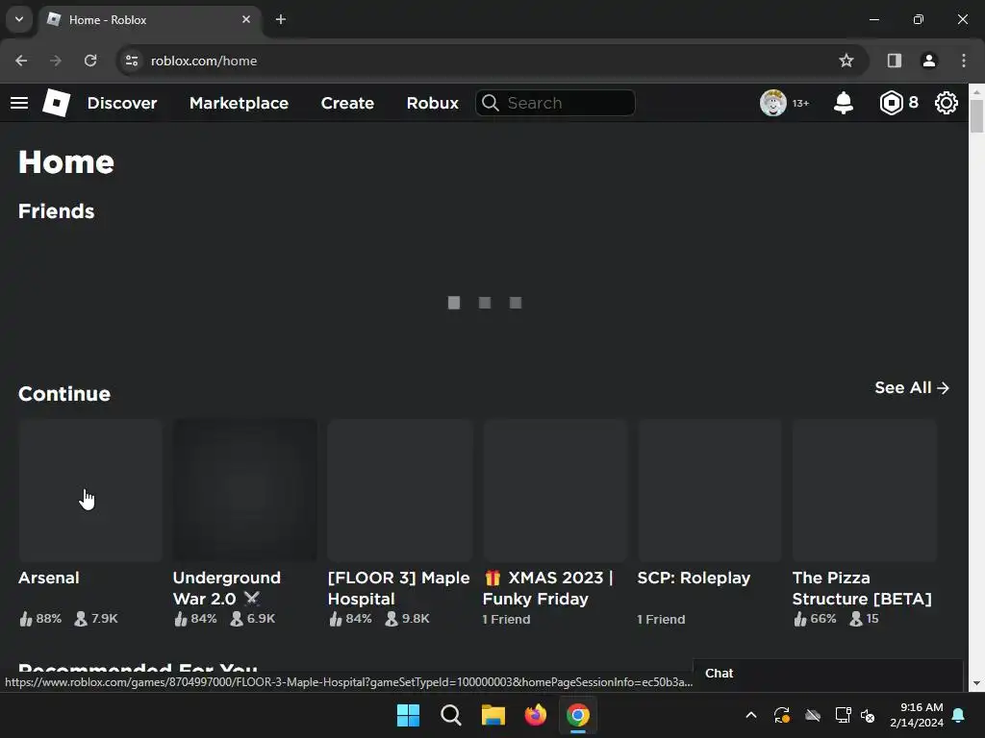Click the search magnifier icon in Roblox
The width and height of the screenshot is (985, 738).
point(490,103)
